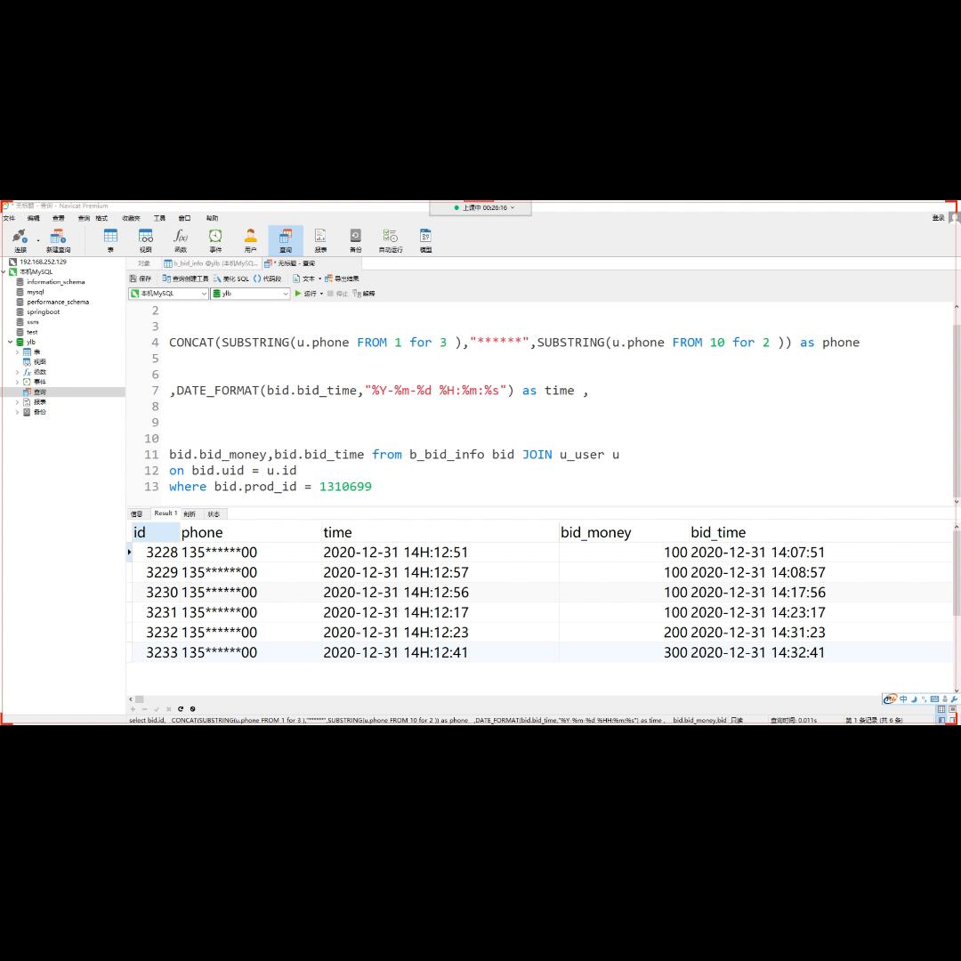Click the 自动运行 (Automation) toolbar icon
Viewport: 961px width, 961px height.
[x=391, y=238]
